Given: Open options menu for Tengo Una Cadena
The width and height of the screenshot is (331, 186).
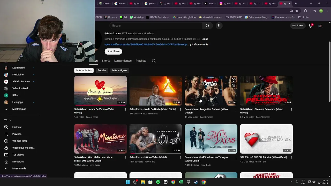Looking at the screenshot, I should point(236,110).
